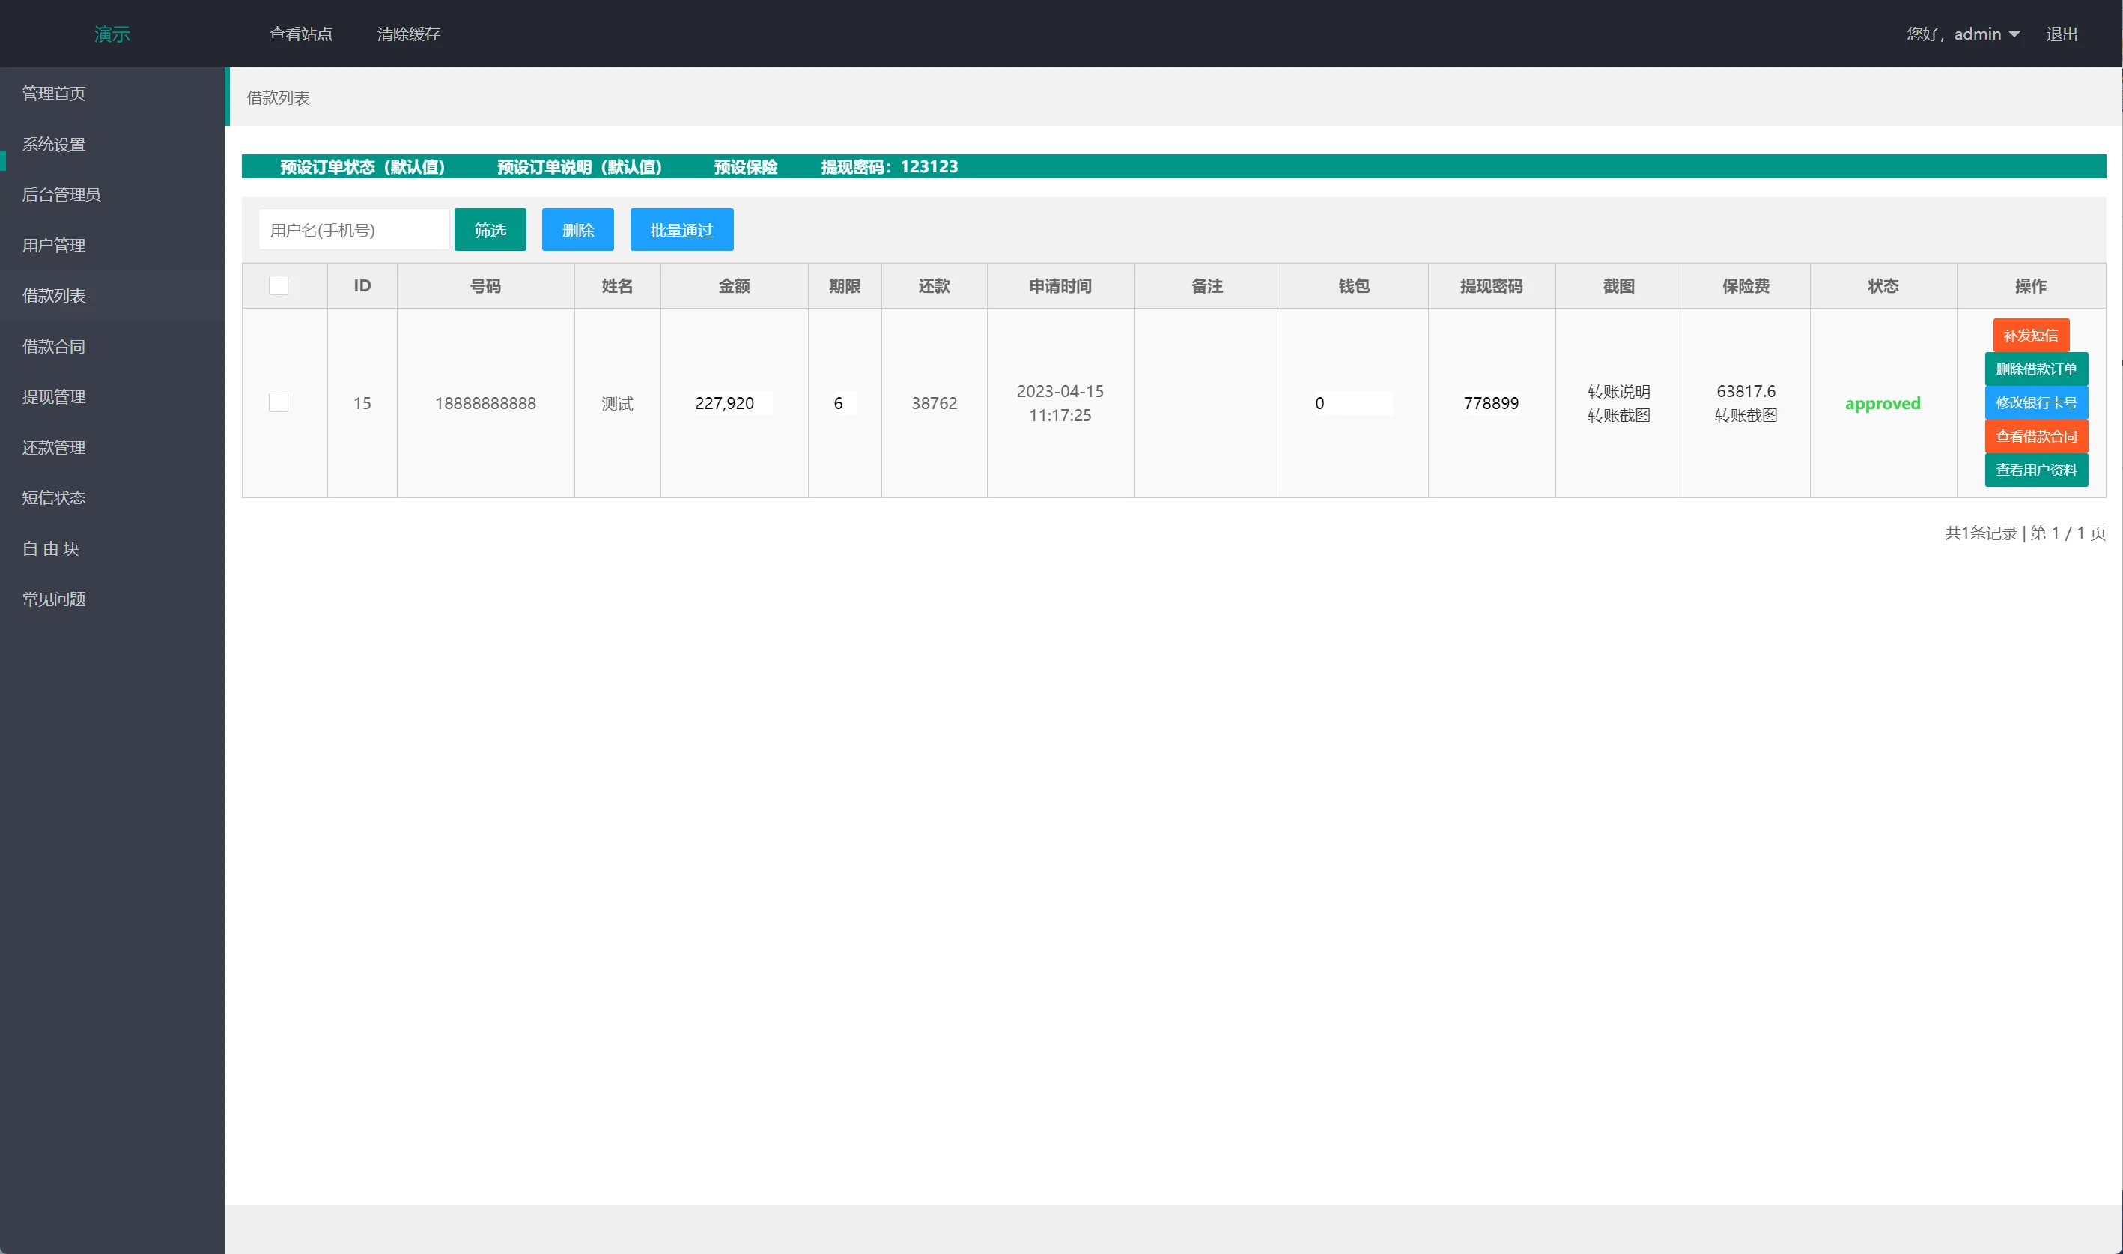The width and height of the screenshot is (2123, 1254).
Task: Click the 补发短信 resend SMS button
Action: tap(2030, 336)
